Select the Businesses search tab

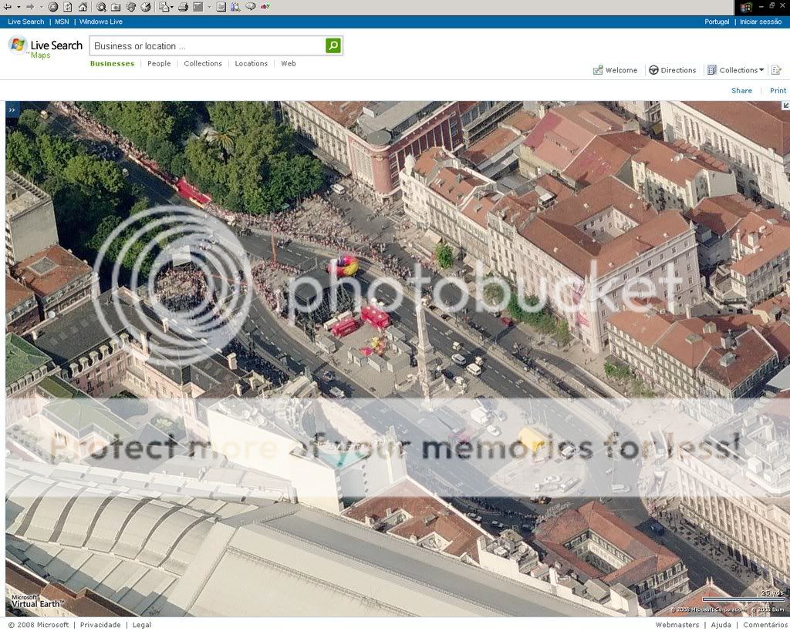point(113,63)
